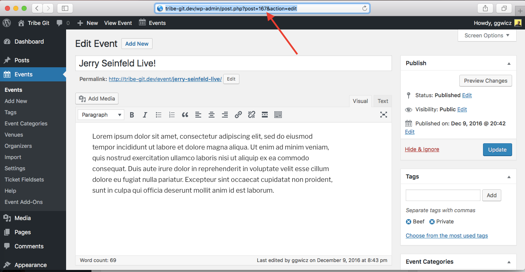Edit the Published on date

pyautogui.click(x=409, y=132)
